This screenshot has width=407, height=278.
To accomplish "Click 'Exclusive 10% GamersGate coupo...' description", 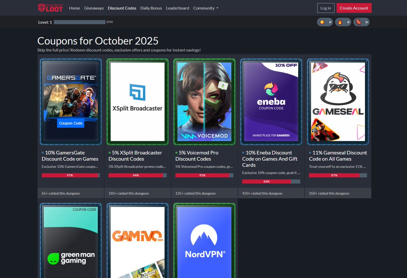I will 70,167.
